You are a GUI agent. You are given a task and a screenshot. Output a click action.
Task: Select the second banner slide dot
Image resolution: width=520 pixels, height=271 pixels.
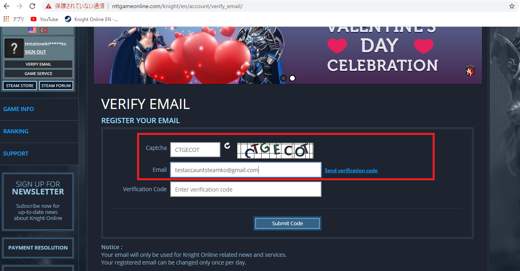point(292,78)
